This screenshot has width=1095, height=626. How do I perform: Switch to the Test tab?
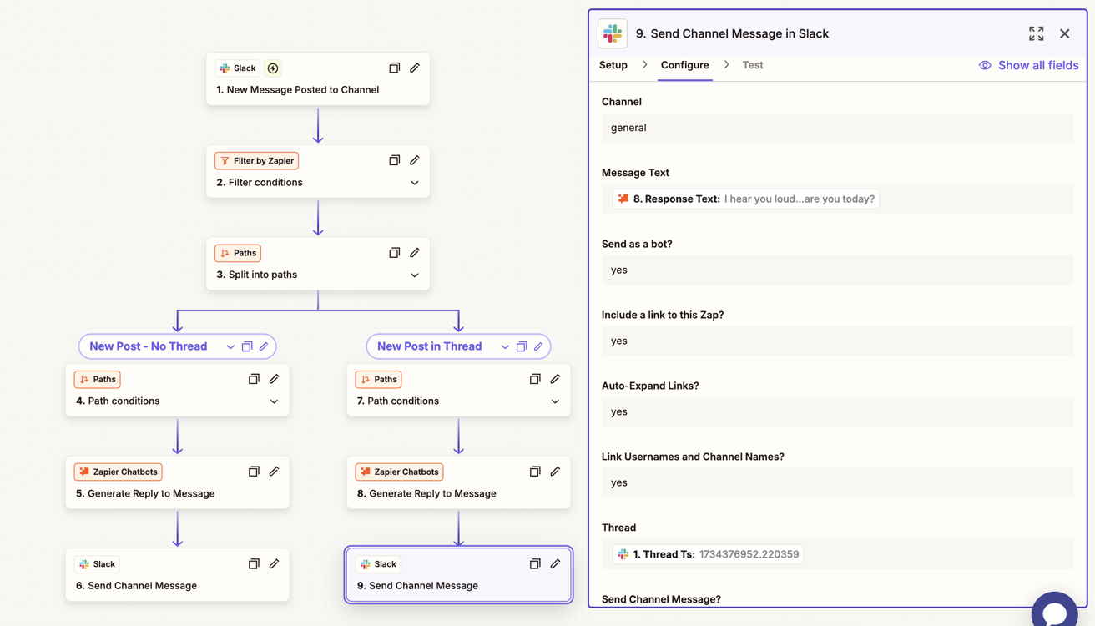[x=753, y=65]
